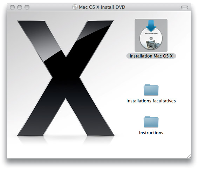Click the DVD disc icon in title bar

pyautogui.click(x=75, y=7)
